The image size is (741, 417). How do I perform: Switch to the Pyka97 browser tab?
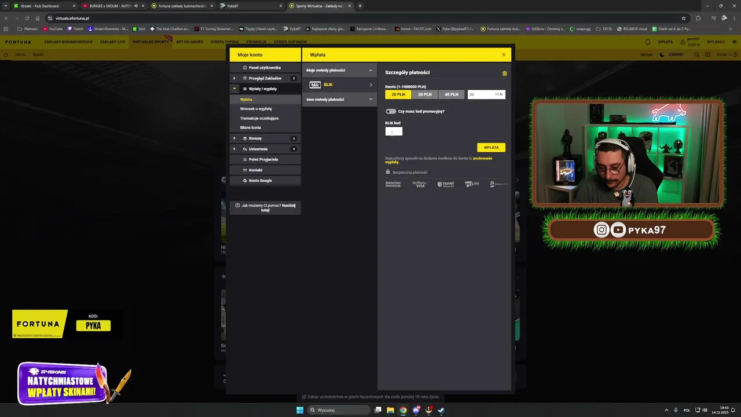(251, 6)
